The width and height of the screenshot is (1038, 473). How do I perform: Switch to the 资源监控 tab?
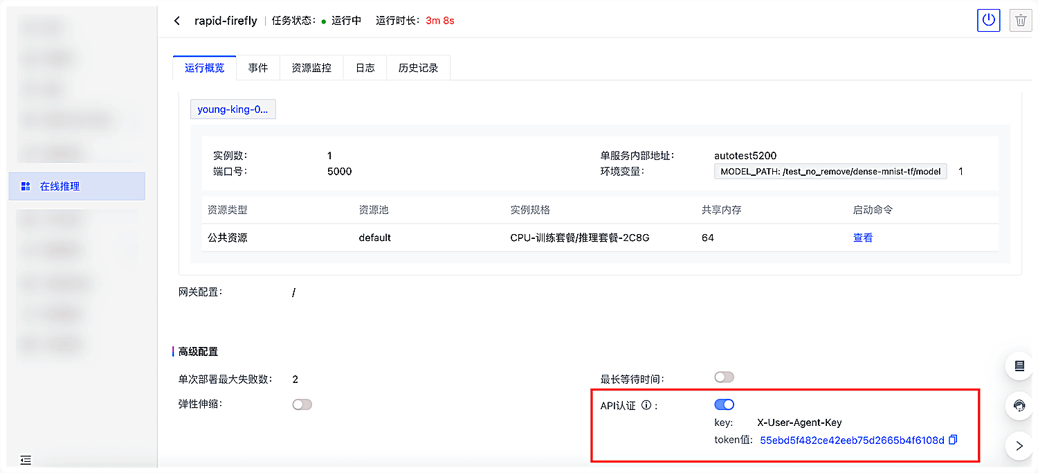311,68
